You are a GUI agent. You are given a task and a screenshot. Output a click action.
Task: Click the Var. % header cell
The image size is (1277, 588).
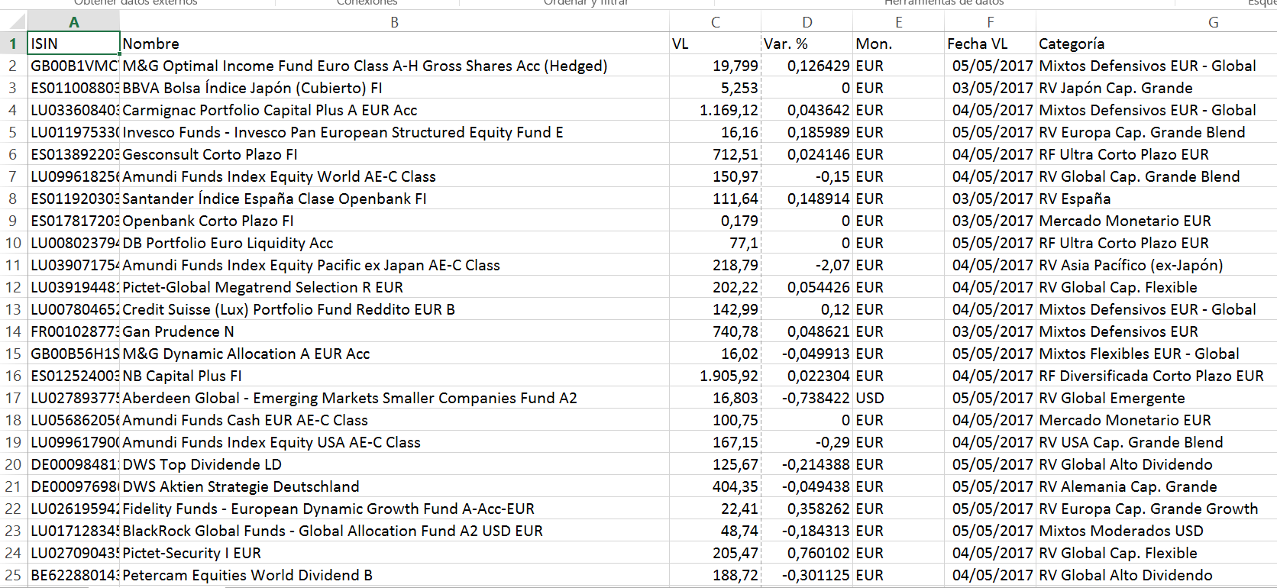[x=807, y=44]
